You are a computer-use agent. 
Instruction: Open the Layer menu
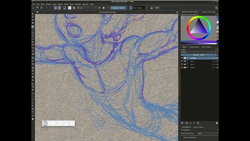(x=54, y=4)
